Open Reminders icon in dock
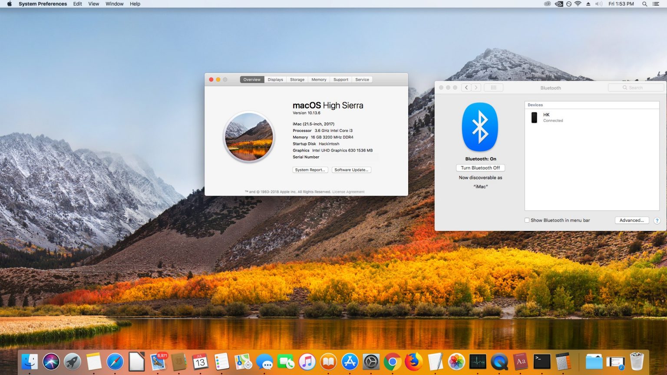The height and width of the screenshot is (375, 667). (221, 362)
